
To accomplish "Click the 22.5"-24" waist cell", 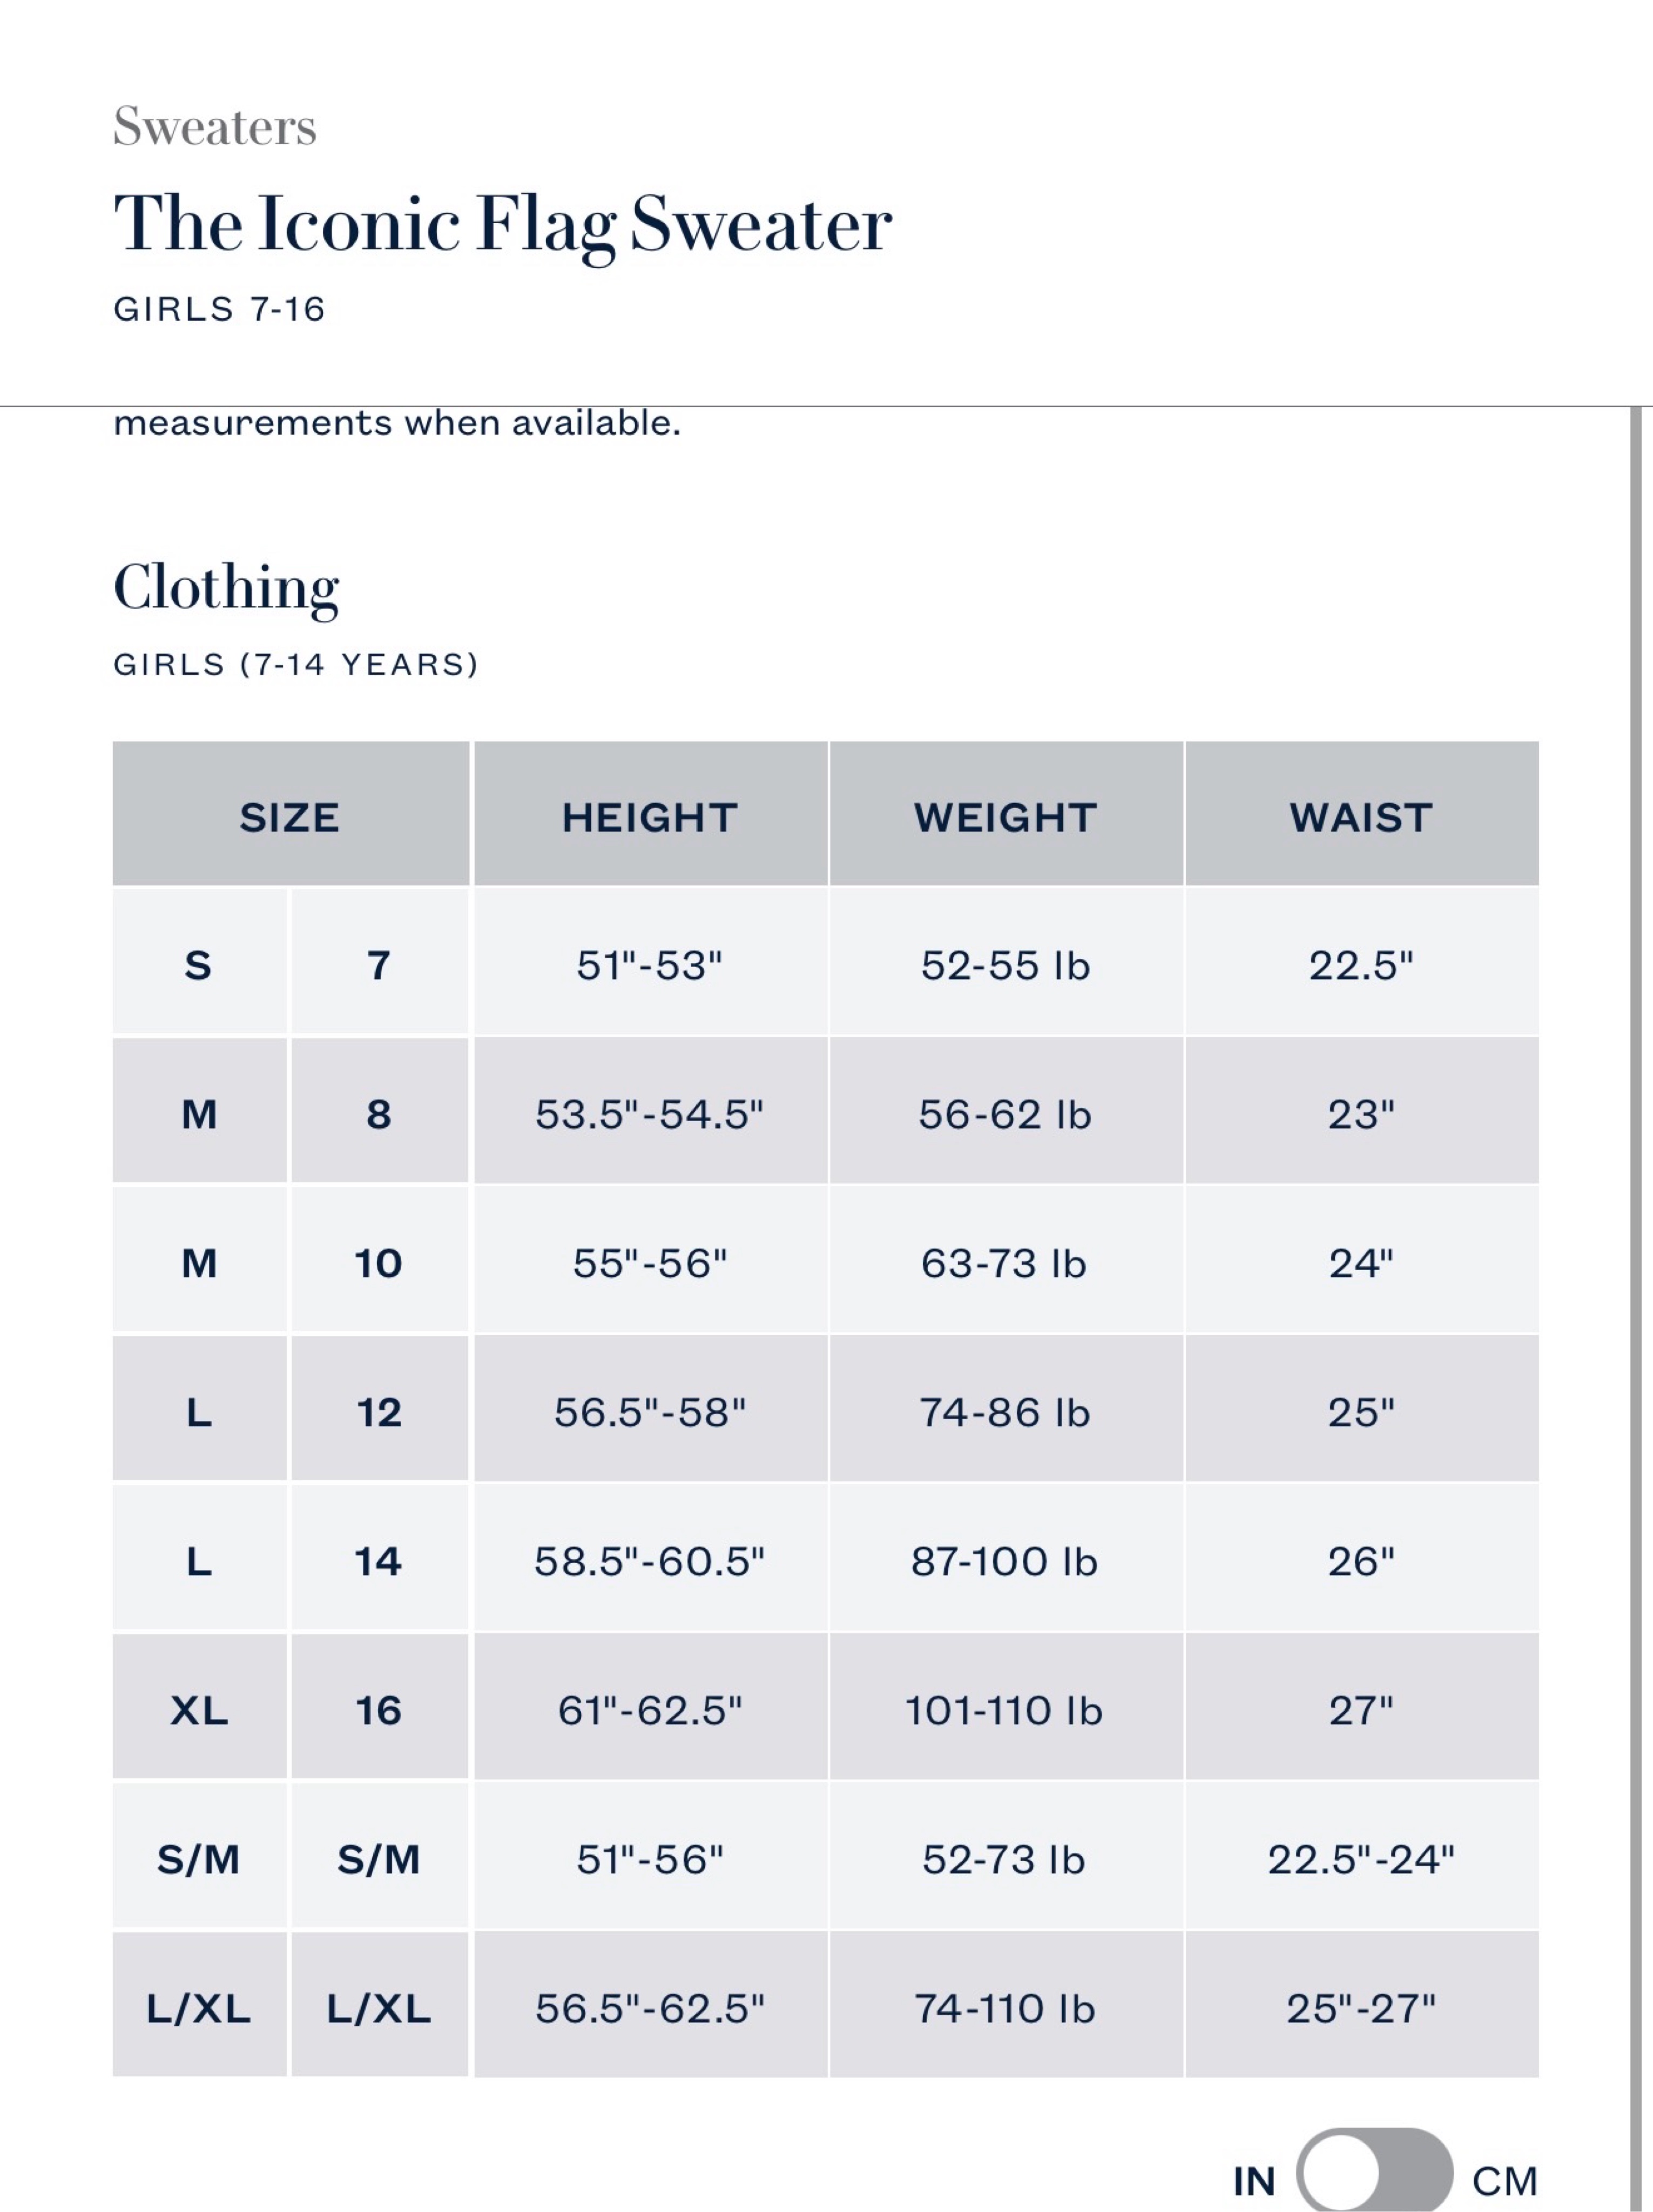I will pos(1361,1856).
